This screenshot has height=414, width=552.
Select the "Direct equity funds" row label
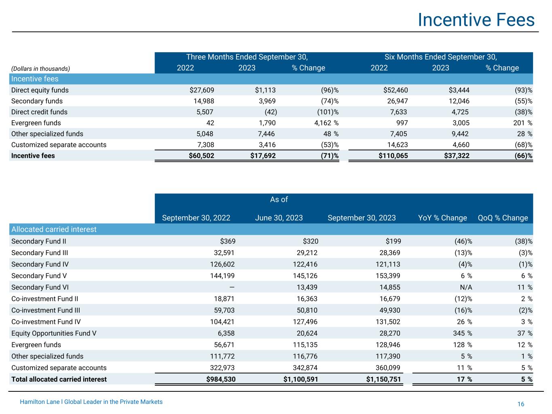[40, 90]
